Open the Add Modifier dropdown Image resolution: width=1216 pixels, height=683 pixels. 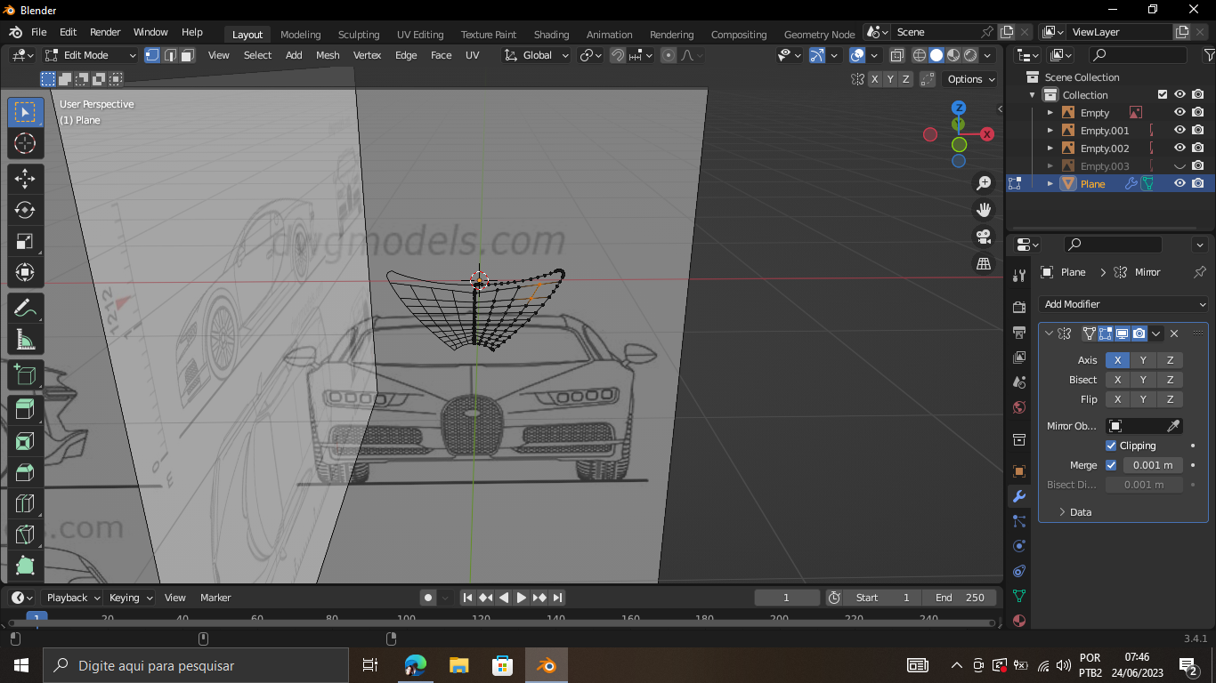(x=1123, y=304)
